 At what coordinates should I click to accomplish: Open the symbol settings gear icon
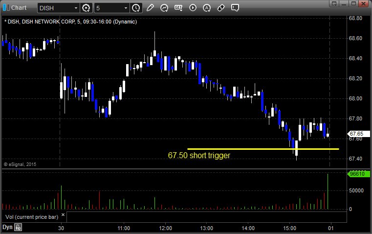click(x=86, y=8)
